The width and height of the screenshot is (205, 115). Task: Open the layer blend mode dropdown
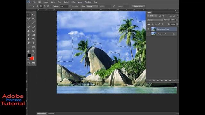coord(155,20)
